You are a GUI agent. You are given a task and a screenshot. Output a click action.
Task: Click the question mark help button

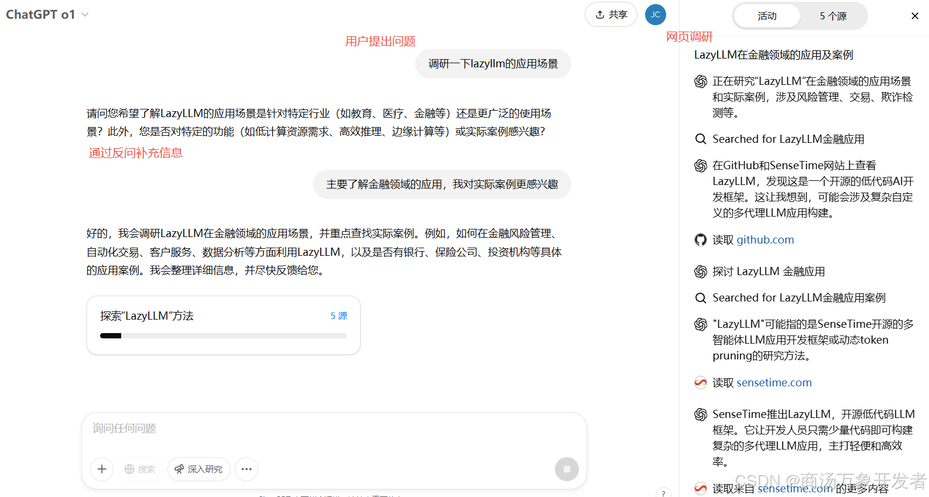663,493
